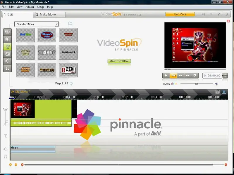Open the Show music album tab
This screenshot has width=234, height=175.
coord(7,68)
